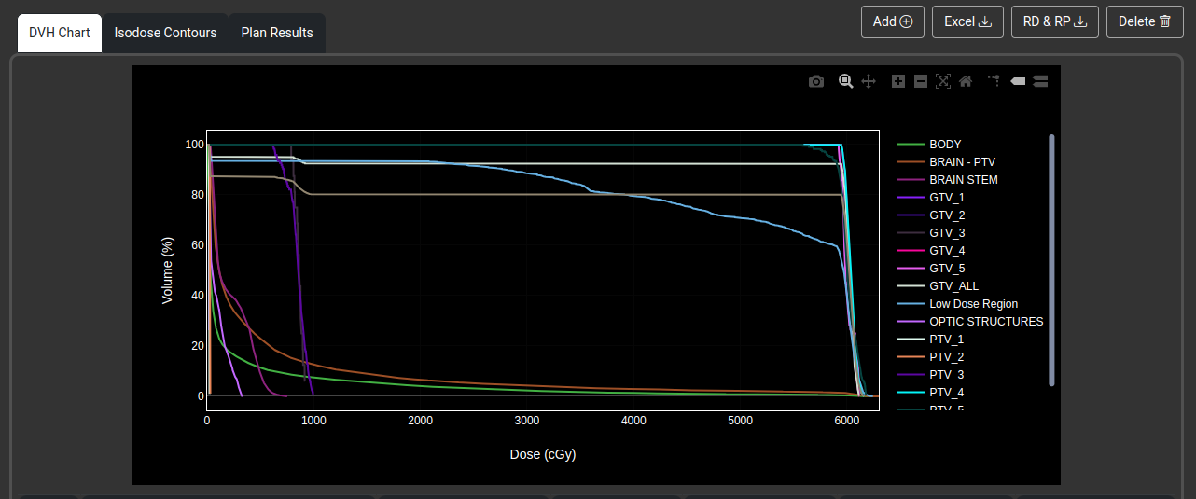The width and height of the screenshot is (1196, 499).
Task: Show closest data on hover icon
Action: click(x=1018, y=82)
